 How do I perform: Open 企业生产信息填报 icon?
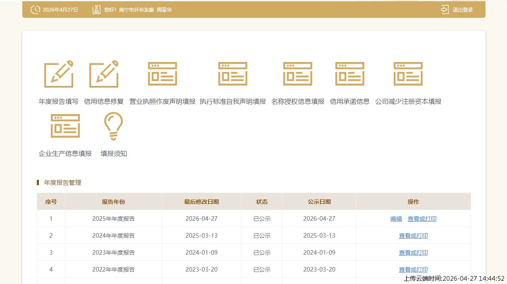click(x=65, y=126)
